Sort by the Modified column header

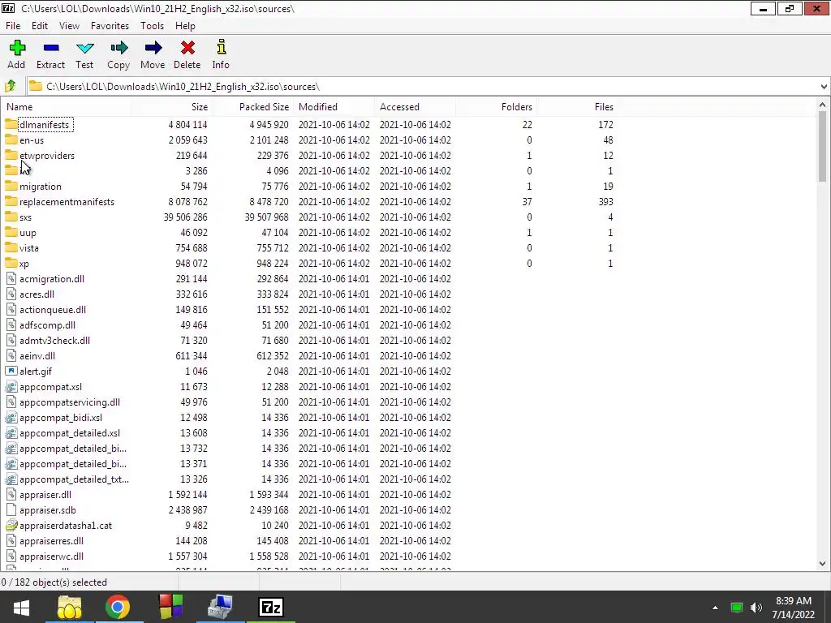pos(334,106)
